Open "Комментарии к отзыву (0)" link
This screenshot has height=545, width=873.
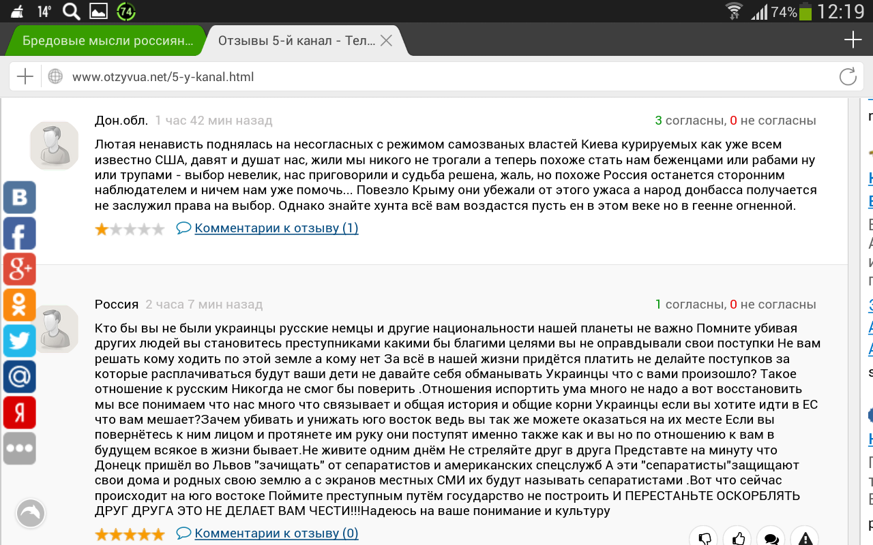click(276, 533)
